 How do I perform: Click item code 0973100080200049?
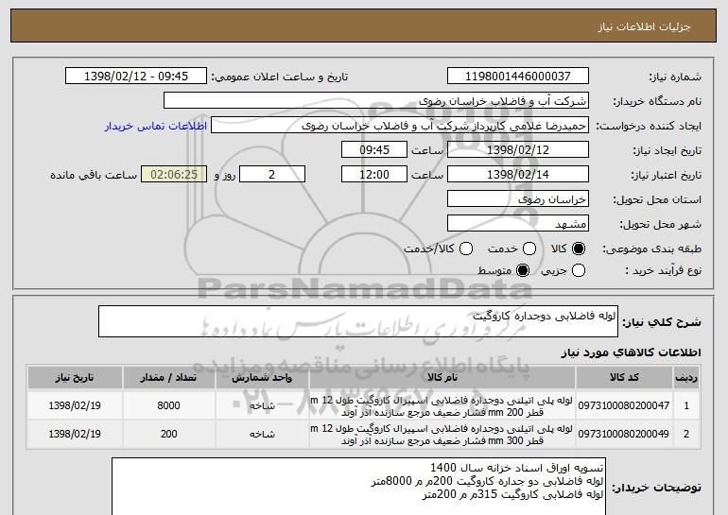pyautogui.click(x=624, y=434)
